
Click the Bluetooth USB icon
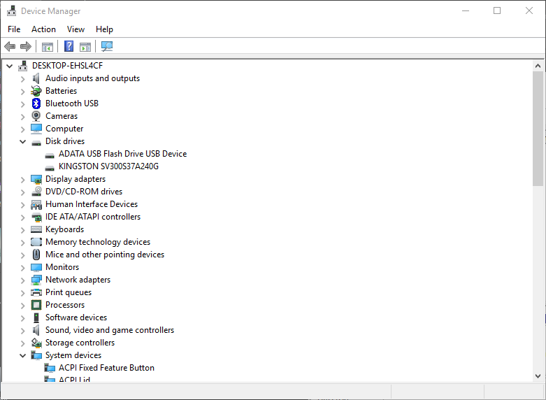click(36, 103)
